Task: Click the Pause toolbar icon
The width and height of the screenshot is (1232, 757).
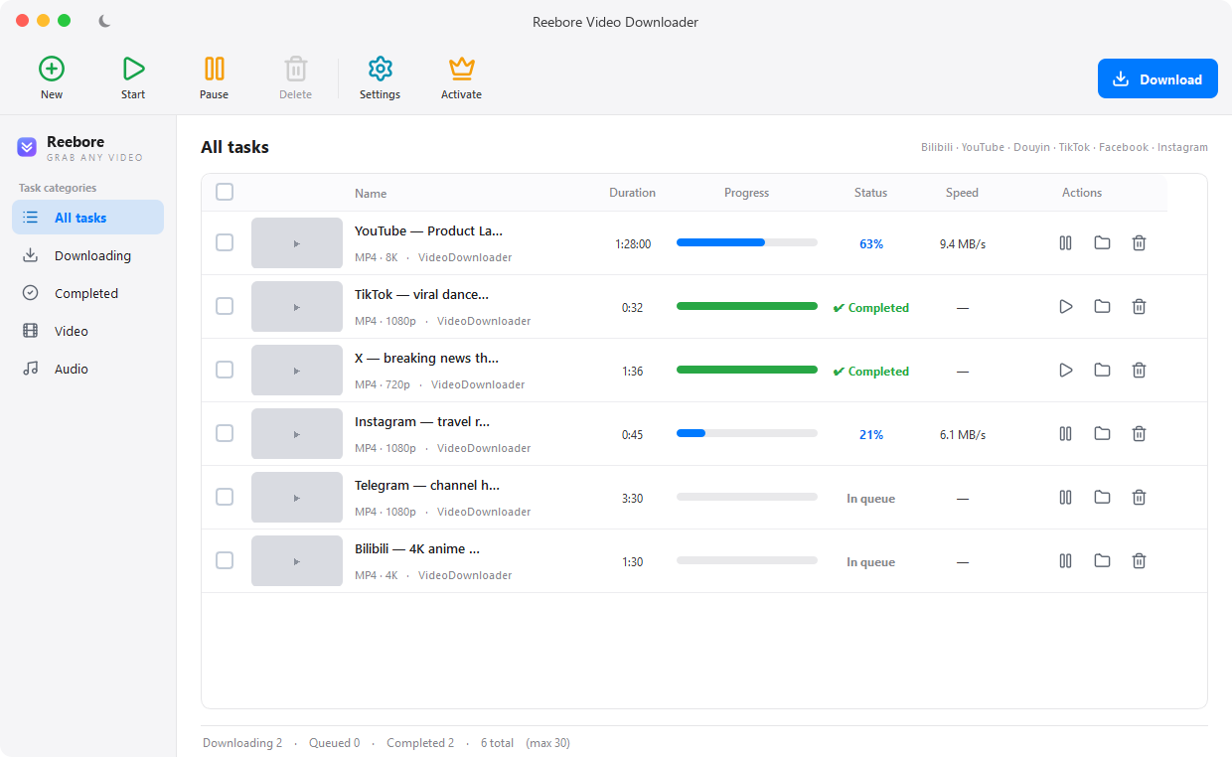Action: tap(215, 69)
